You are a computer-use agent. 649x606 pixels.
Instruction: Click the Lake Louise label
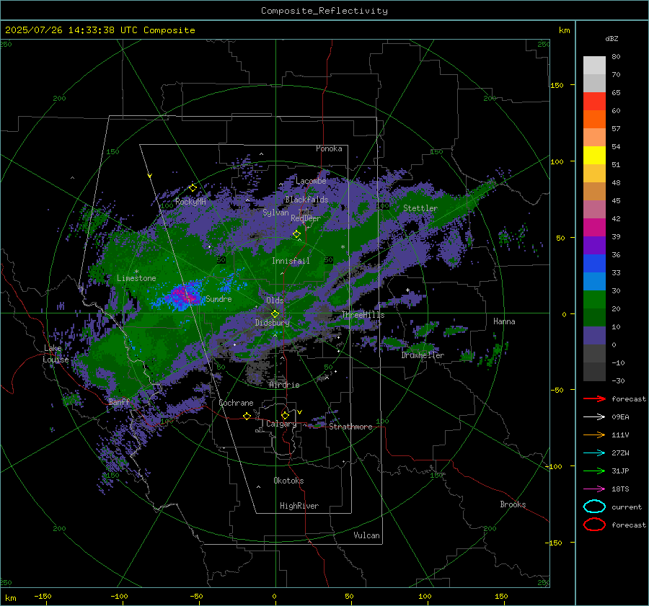[56, 354]
